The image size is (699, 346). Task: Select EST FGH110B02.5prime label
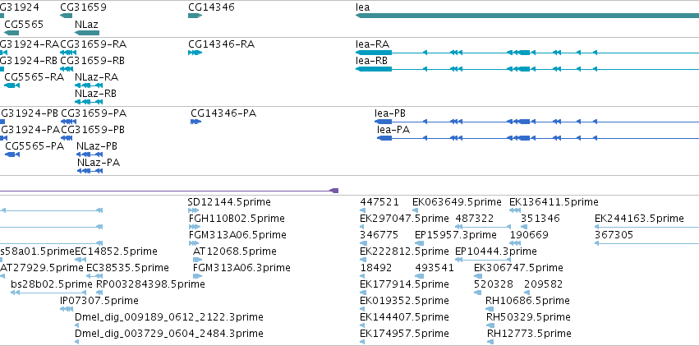click(237, 219)
